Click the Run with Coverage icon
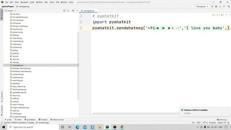This screenshot has height=130, width=231. pyautogui.click(x=220, y=6)
